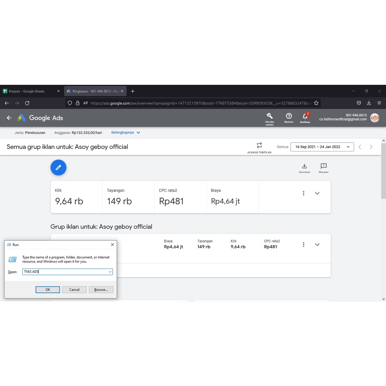The width and height of the screenshot is (386, 386).
Task: Click cs.indihomeofficial@gmail.com account text
Action: pos(343,119)
